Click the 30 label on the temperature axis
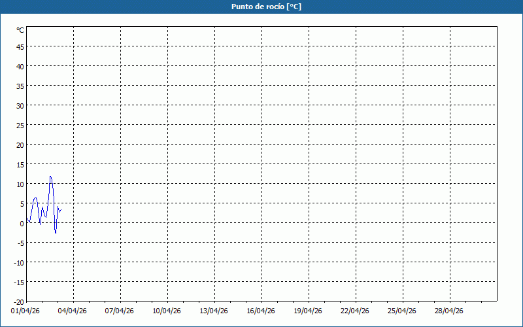Viewport: 523px width, 327px height. (20, 105)
